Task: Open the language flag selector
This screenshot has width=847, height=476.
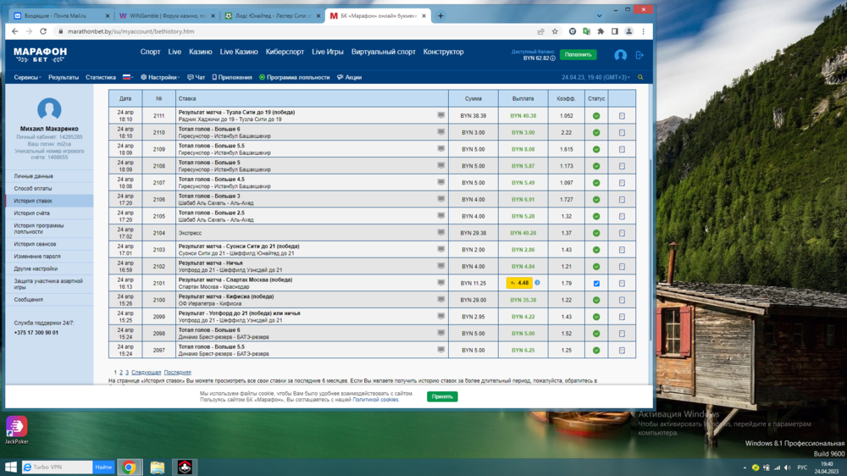Action: 128,77
